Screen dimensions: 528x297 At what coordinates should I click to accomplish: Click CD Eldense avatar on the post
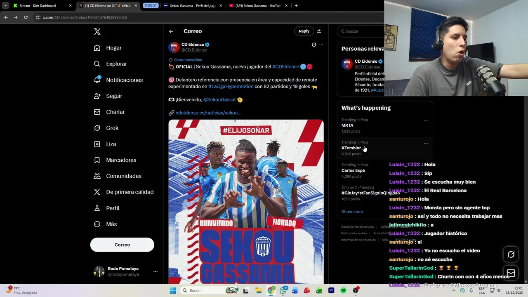point(174,47)
